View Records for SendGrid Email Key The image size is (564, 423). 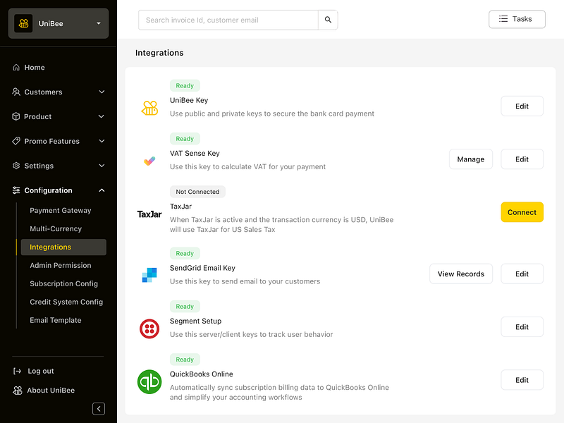[x=461, y=274]
